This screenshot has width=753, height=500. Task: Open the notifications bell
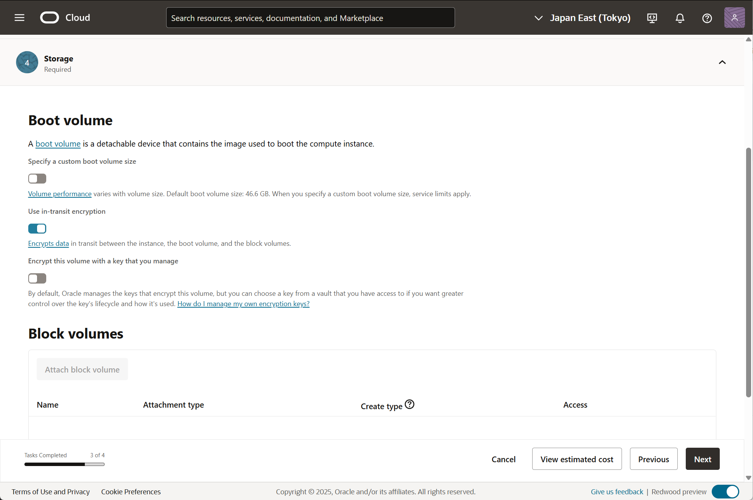pyautogui.click(x=680, y=18)
